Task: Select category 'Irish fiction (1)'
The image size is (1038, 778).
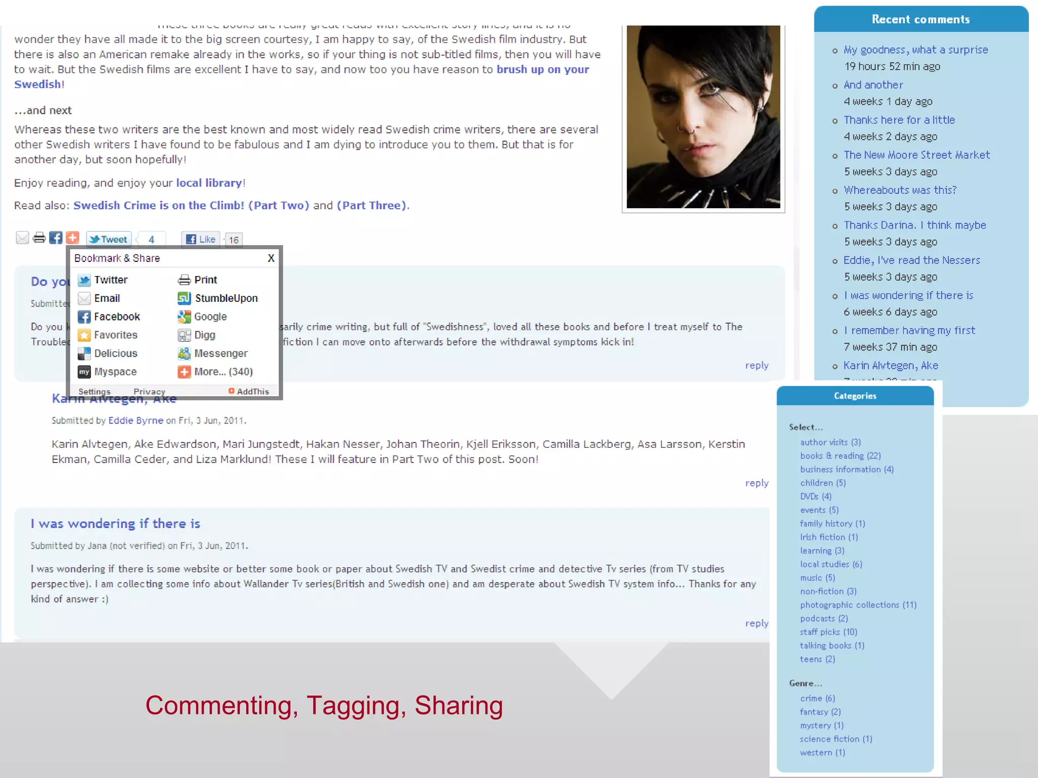Action: (829, 537)
